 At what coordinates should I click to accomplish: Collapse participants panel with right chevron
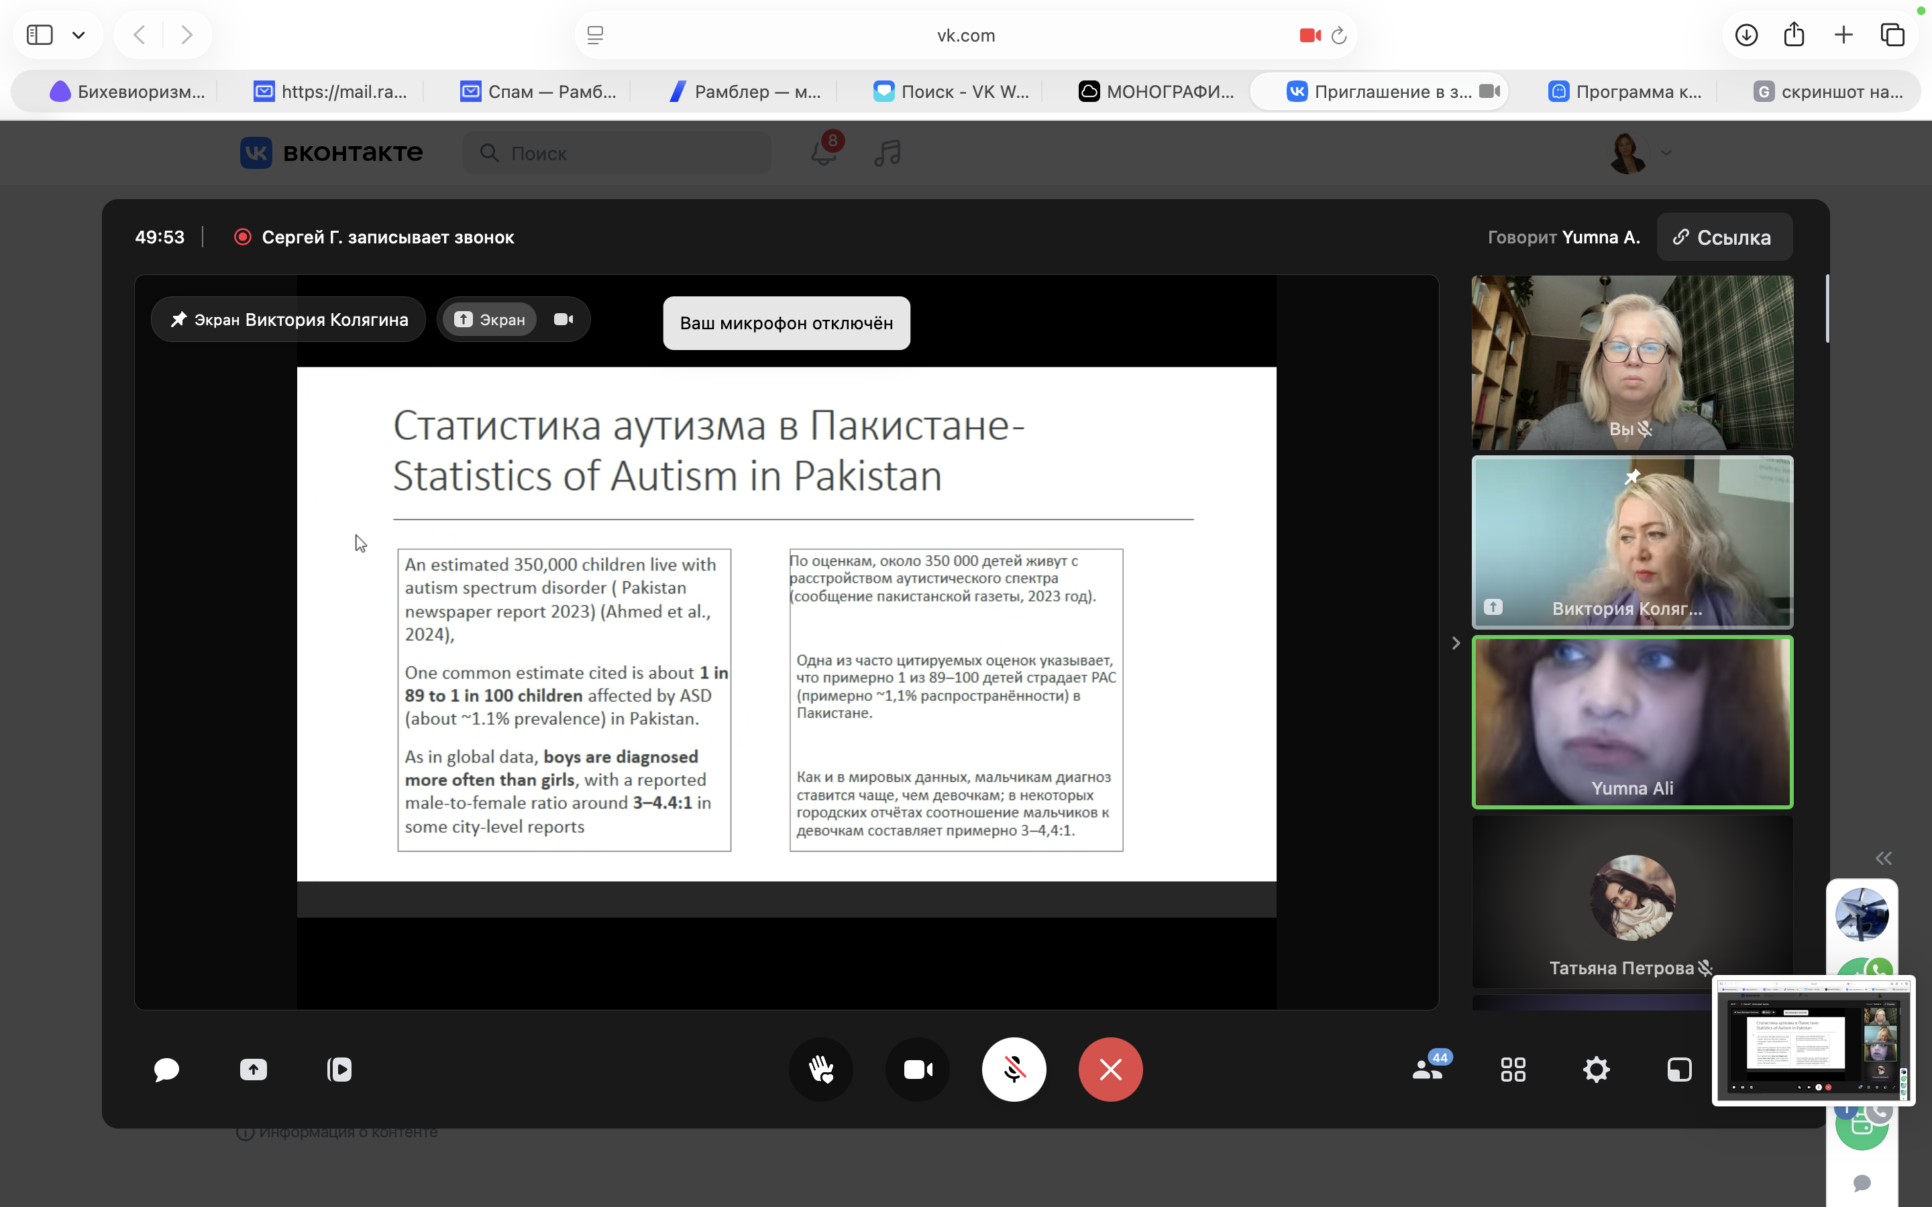(x=1456, y=644)
